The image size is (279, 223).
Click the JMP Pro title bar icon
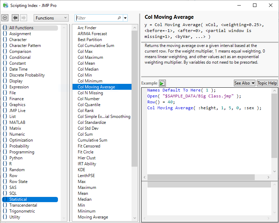(6, 5)
